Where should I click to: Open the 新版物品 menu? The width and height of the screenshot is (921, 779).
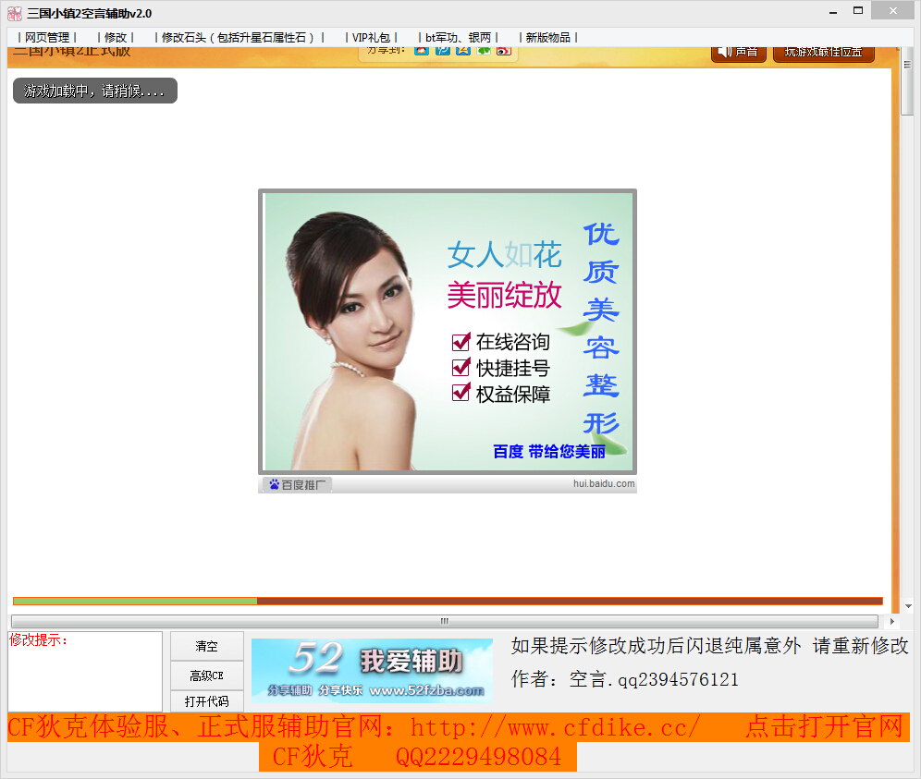(x=548, y=38)
